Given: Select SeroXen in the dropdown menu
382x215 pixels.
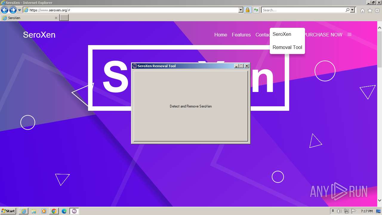Looking at the screenshot, I should tap(282, 34).
